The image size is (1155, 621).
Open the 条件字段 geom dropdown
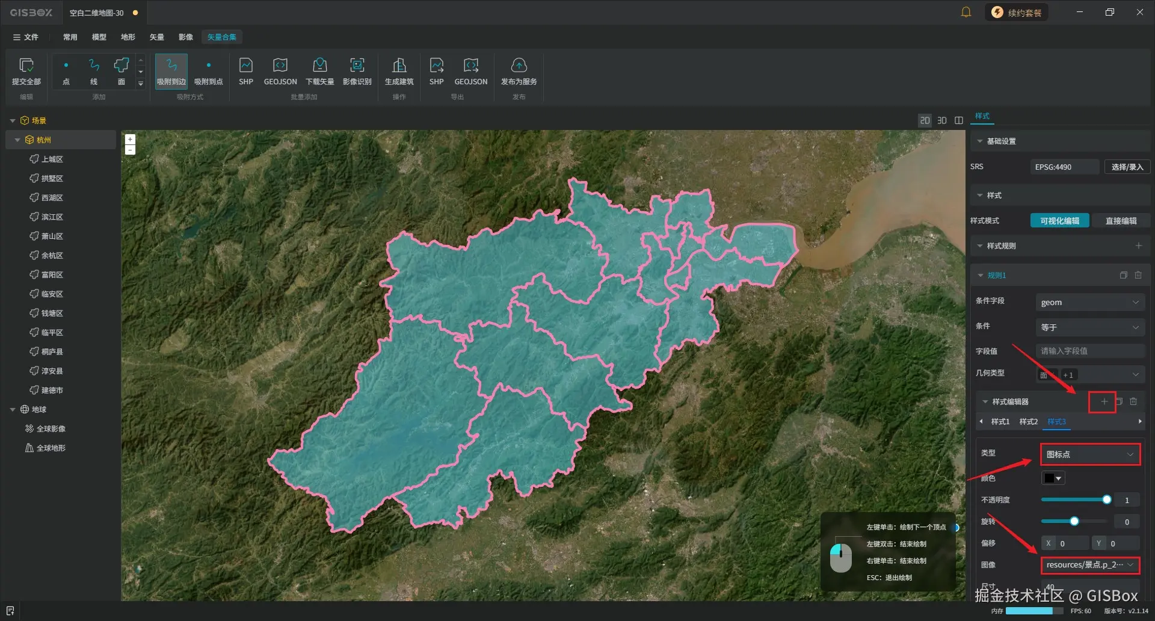pos(1090,302)
